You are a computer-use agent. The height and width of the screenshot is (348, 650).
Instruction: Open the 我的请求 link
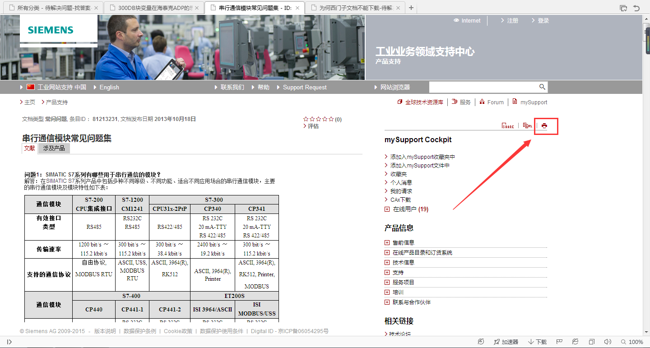coord(401,191)
